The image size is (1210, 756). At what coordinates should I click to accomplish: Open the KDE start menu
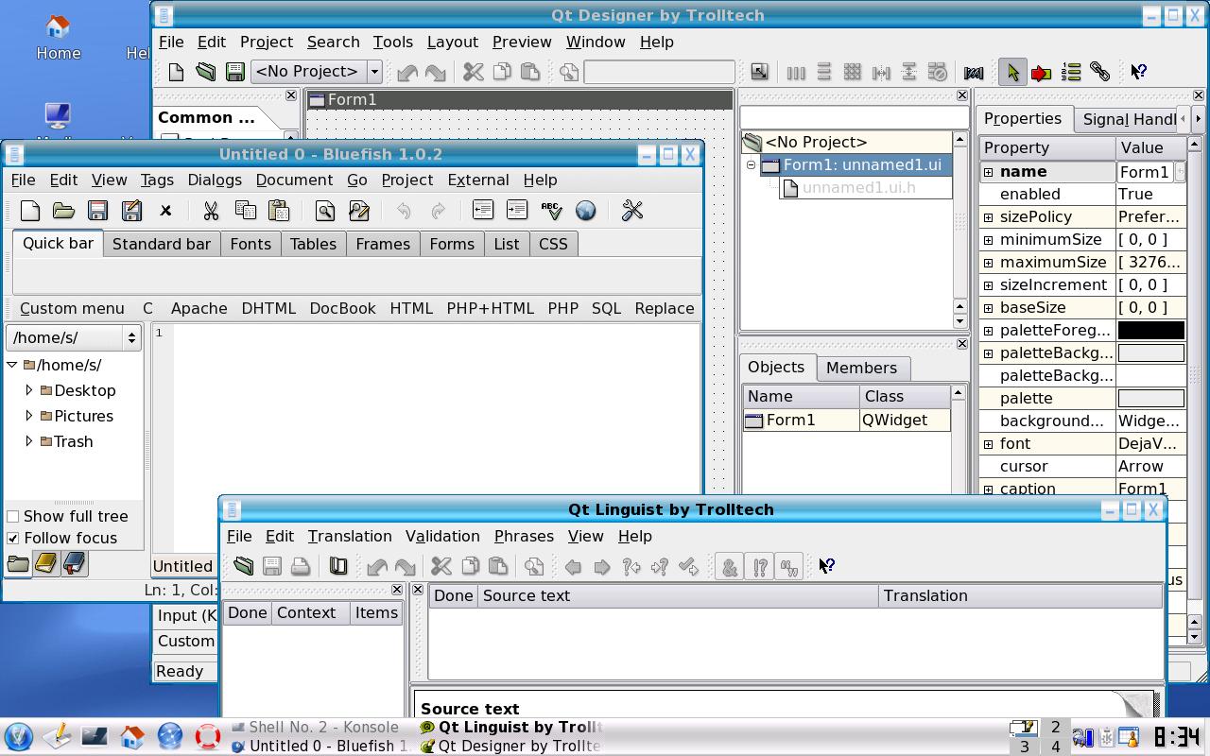[x=19, y=736]
